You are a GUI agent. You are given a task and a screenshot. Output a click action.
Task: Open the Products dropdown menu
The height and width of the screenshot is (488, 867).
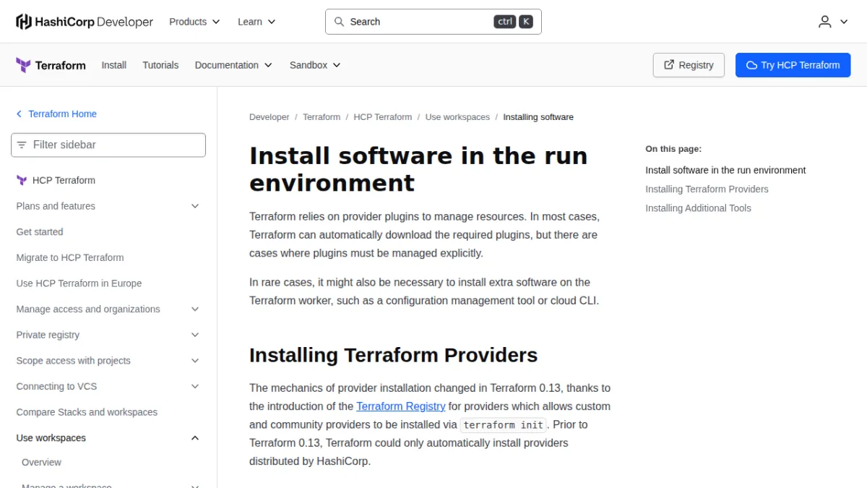tap(194, 22)
